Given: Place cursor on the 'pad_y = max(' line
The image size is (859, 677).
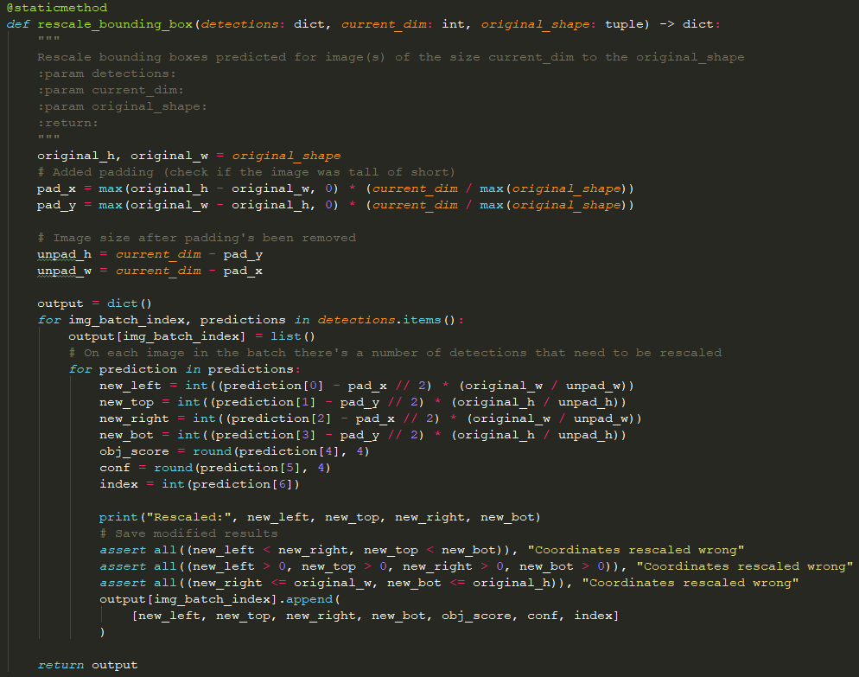Looking at the screenshot, I should point(335,205).
